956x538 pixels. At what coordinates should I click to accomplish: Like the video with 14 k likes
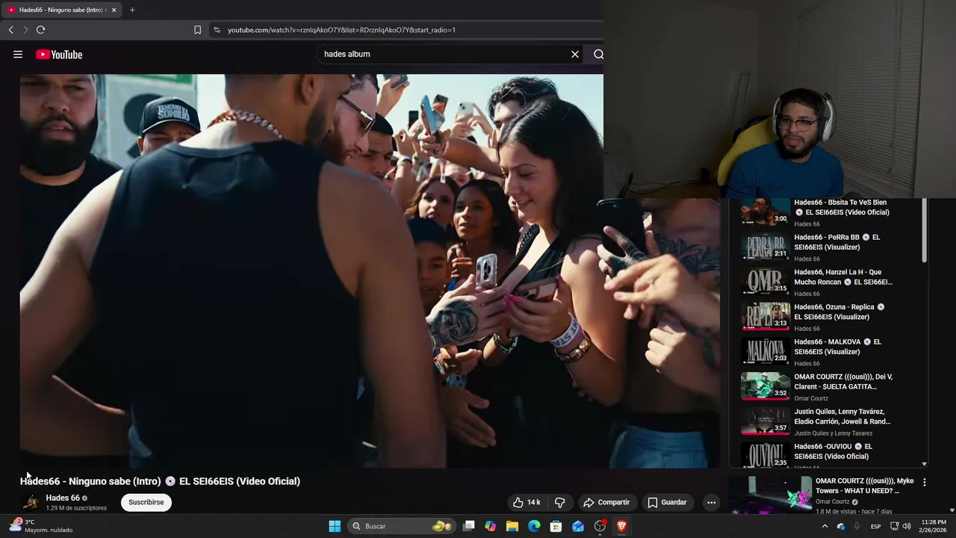click(526, 502)
